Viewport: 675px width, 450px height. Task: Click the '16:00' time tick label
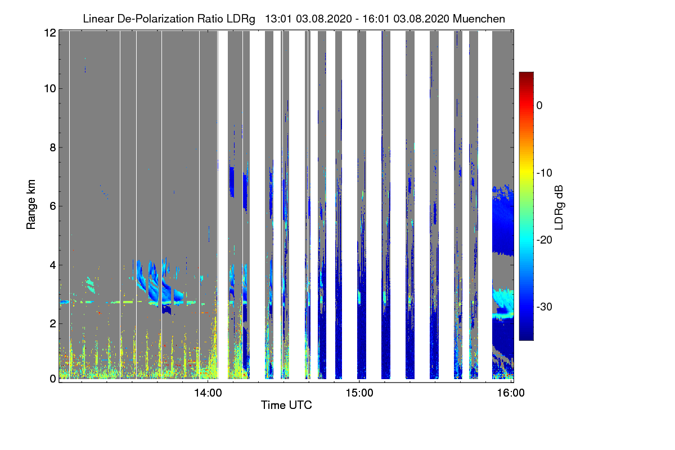512,393
